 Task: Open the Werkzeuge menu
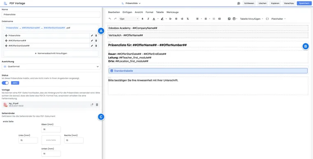coord(173,12)
